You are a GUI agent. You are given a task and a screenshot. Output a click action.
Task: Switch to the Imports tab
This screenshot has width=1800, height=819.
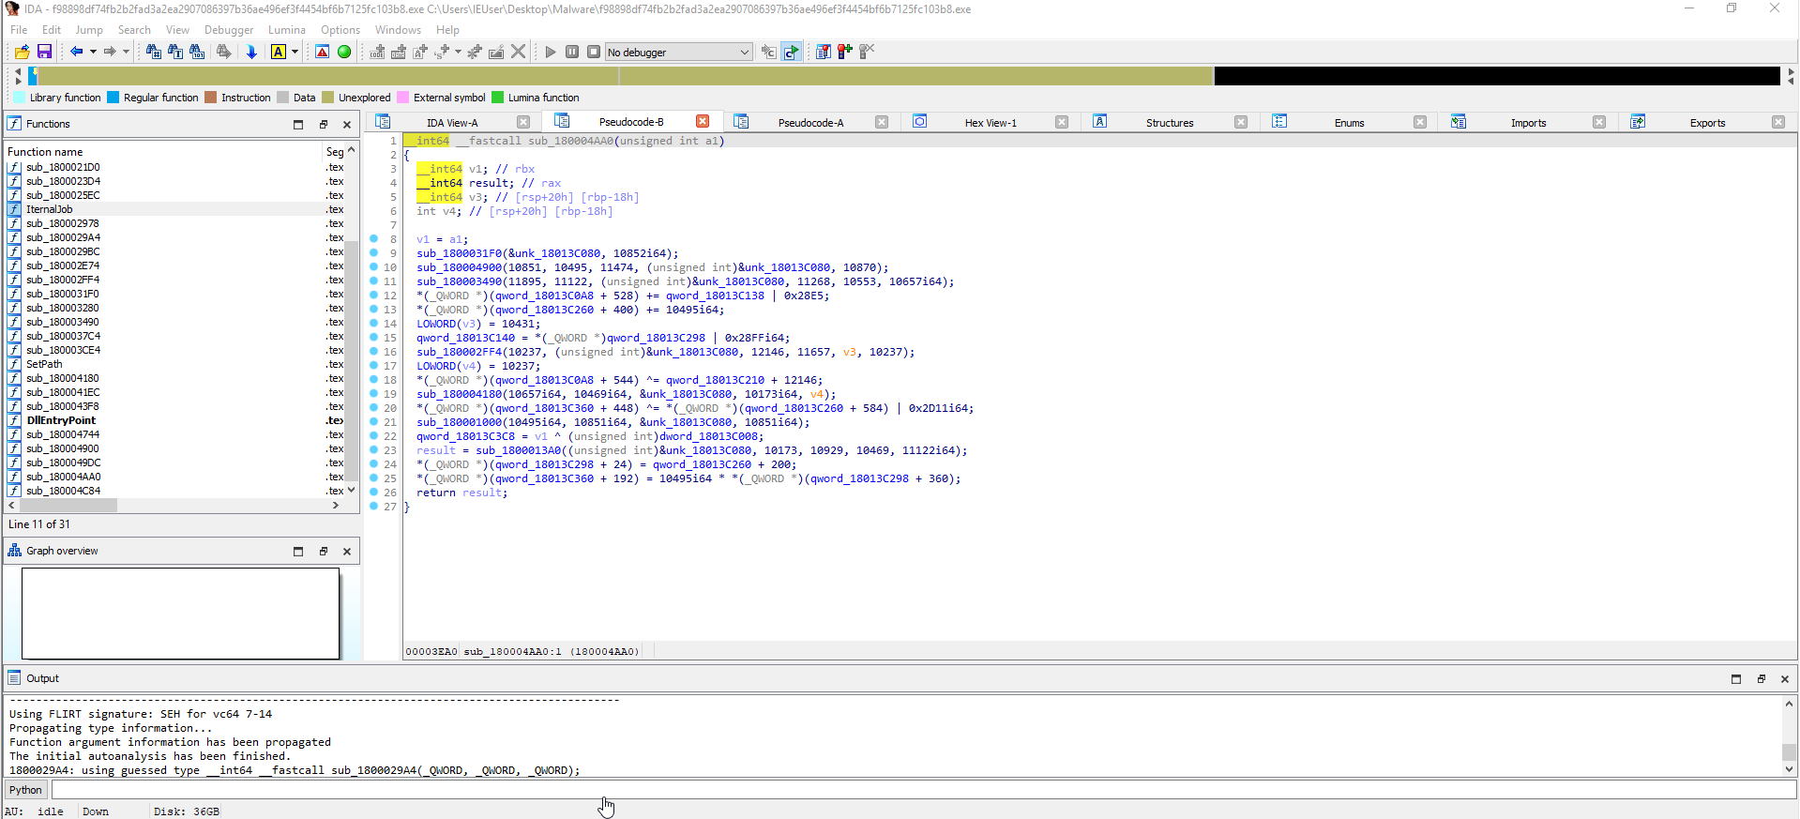tap(1528, 123)
